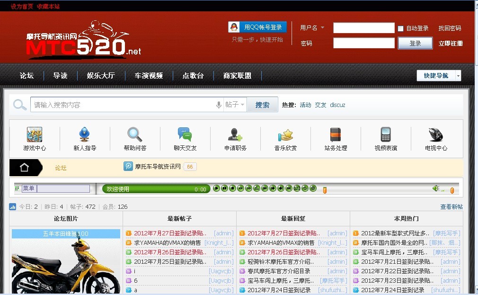The height and width of the screenshot is (295, 478).
Task: Open the 商家联盟 navigation tab
Action: coord(237,75)
